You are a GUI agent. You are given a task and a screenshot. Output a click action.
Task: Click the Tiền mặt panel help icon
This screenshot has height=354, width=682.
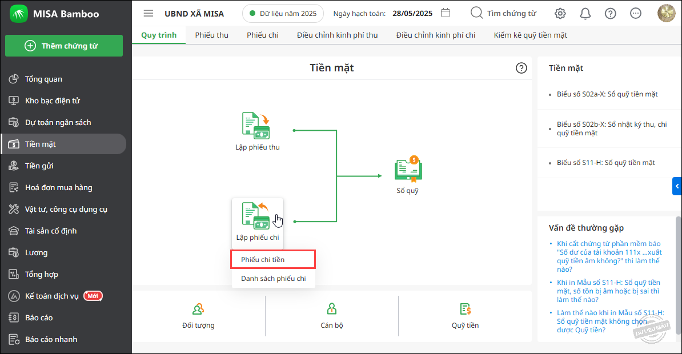(521, 68)
